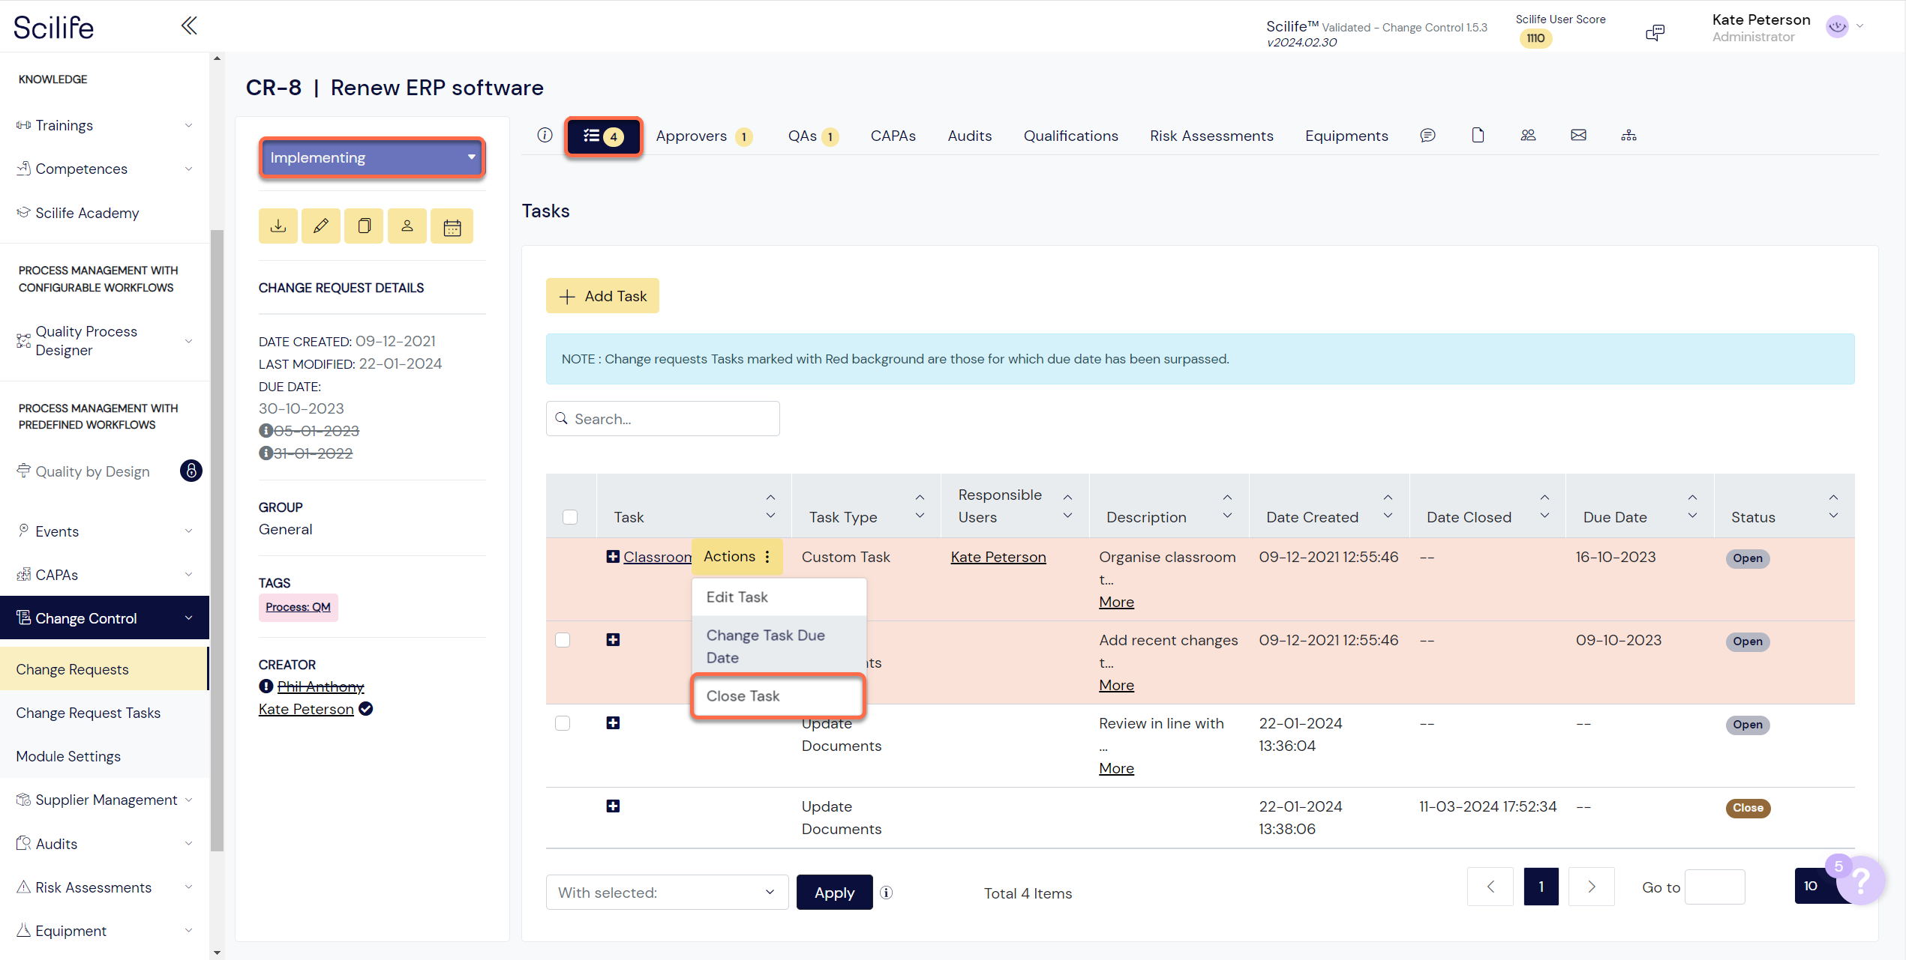1906x960 pixels.
Task: Go to the next page arrow
Action: (x=1591, y=887)
